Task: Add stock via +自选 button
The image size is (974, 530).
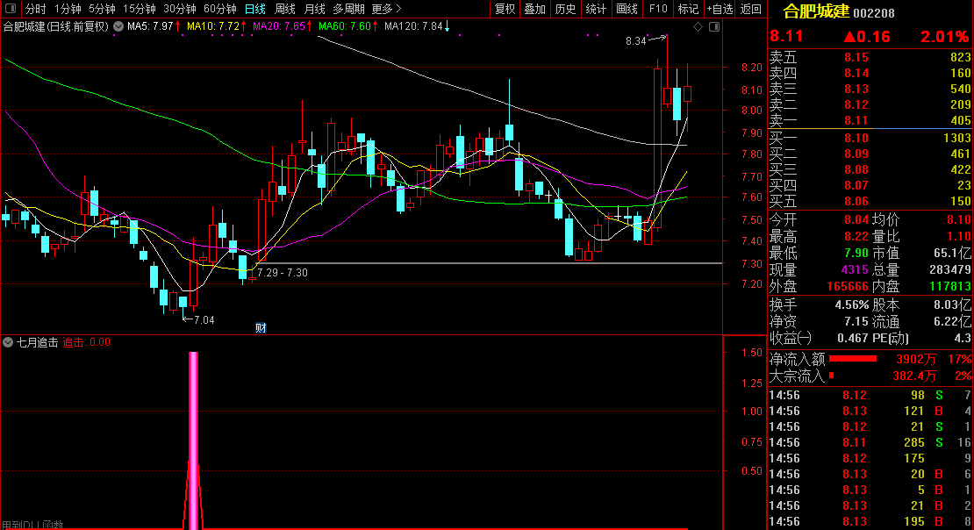Action: [720, 9]
